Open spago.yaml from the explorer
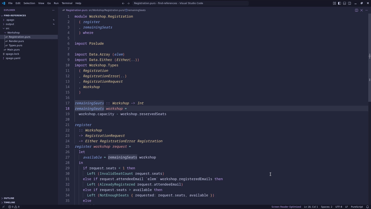The image size is (371, 209). click(29, 58)
